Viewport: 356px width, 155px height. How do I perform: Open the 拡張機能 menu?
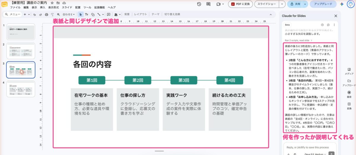(x=99, y=7)
